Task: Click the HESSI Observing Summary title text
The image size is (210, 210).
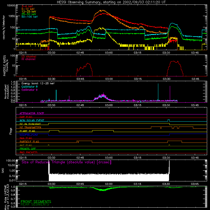Action: point(111,2)
